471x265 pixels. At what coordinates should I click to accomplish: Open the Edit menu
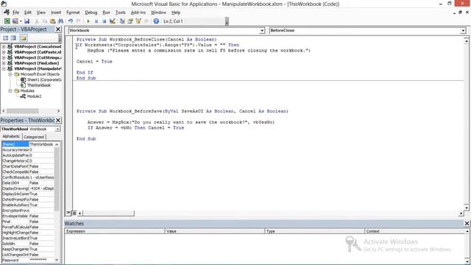(28, 13)
